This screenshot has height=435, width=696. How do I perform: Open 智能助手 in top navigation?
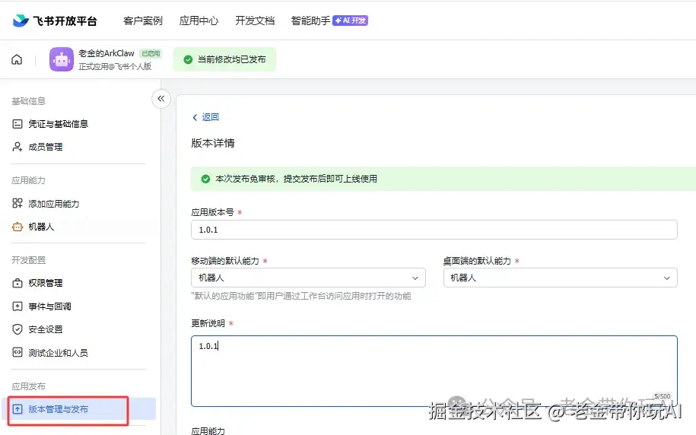[x=310, y=21]
